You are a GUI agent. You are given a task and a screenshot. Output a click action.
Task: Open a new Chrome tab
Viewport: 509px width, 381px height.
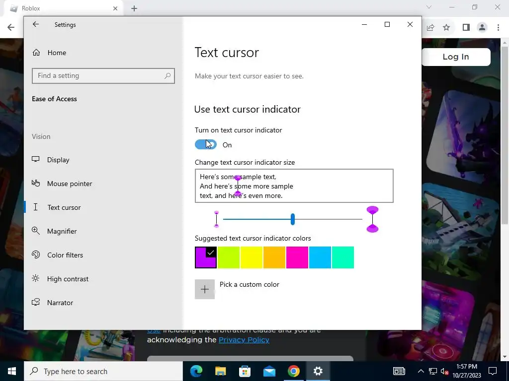click(x=134, y=8)
